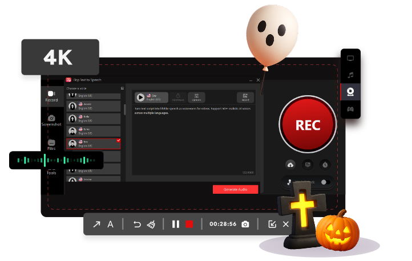Open the Screenshot tab in left sidebar
412x261 pixels.
coord(51,121)
